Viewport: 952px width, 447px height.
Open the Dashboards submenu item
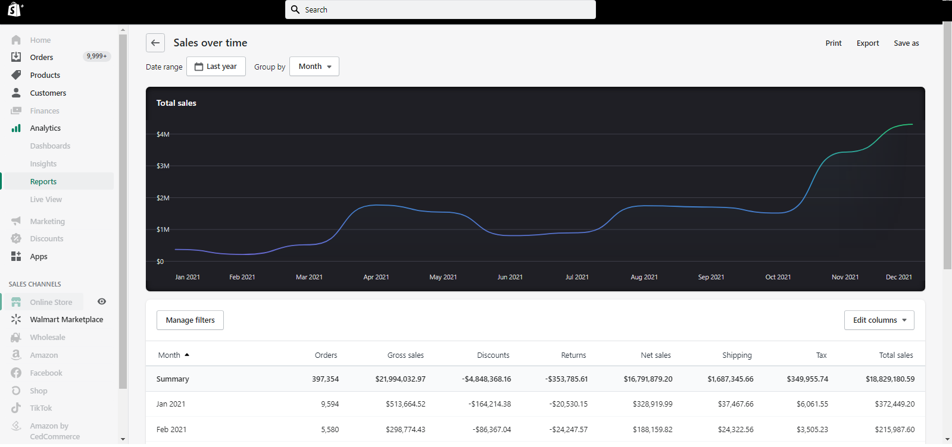[50, 146]
